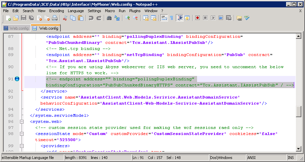Save the current recorded macro icon
305x162 pixels.
tap(228, 18)
